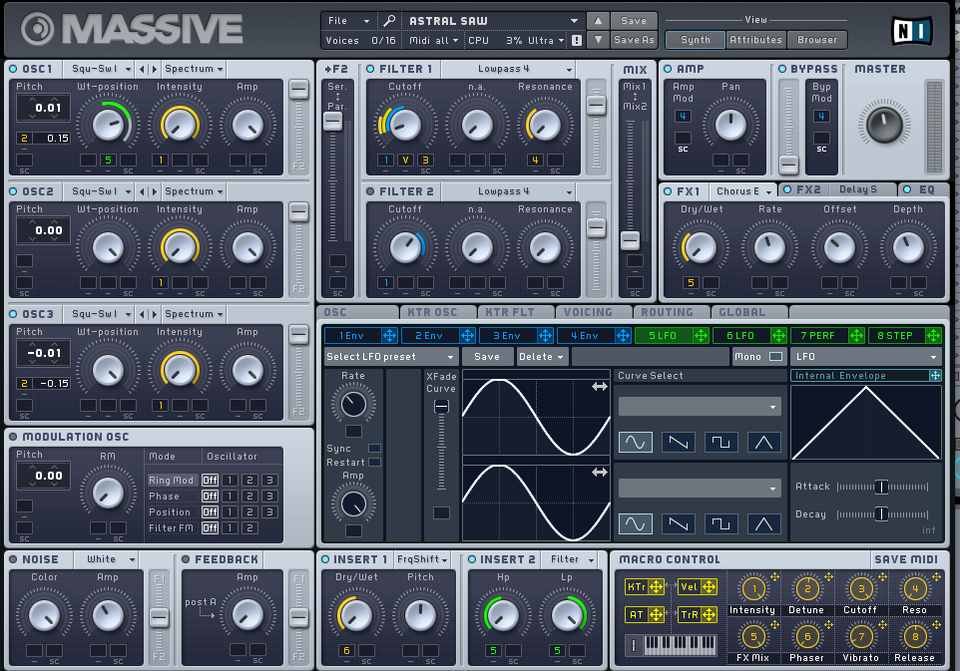
Task: Open the preset search magnifier icon
Action: point(389,21)
